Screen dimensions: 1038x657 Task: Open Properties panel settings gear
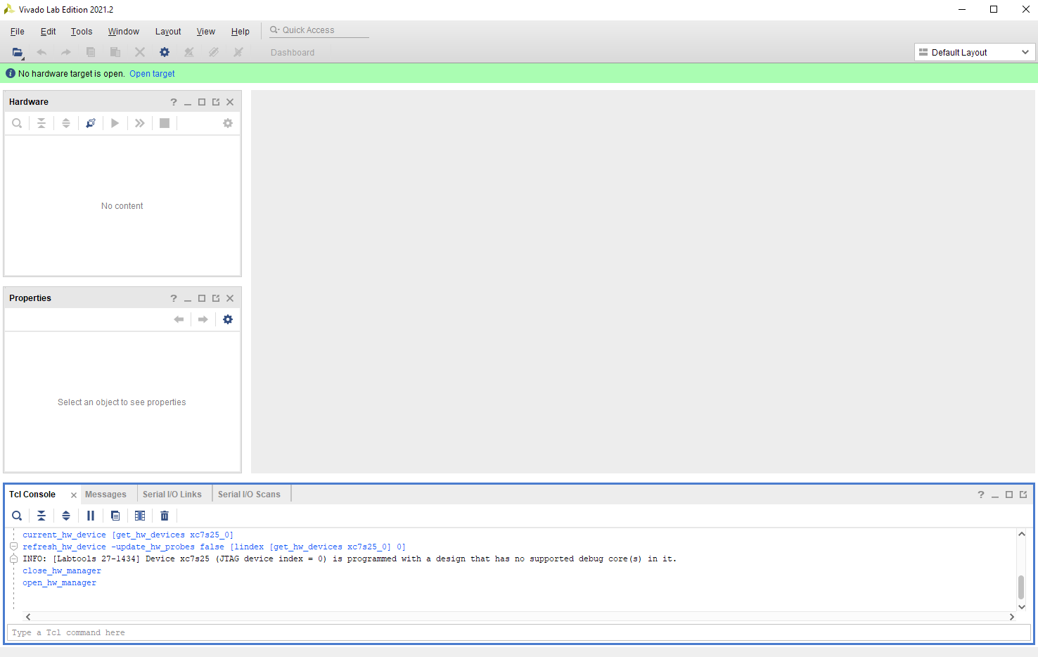point(228,319)
